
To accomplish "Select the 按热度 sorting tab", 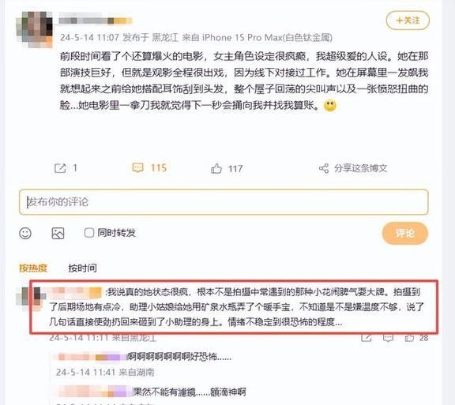I will (x=33, y=268).
